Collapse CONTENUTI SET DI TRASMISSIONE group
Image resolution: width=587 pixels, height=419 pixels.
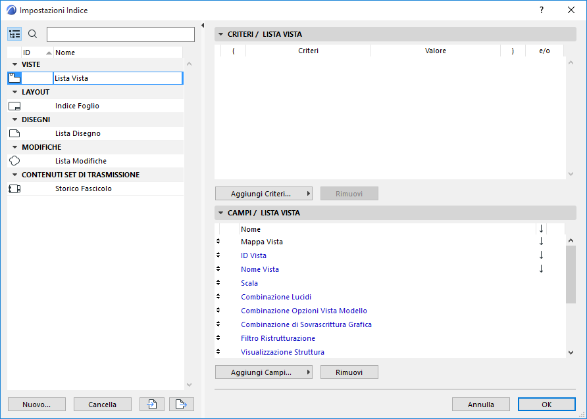point(15,175)
